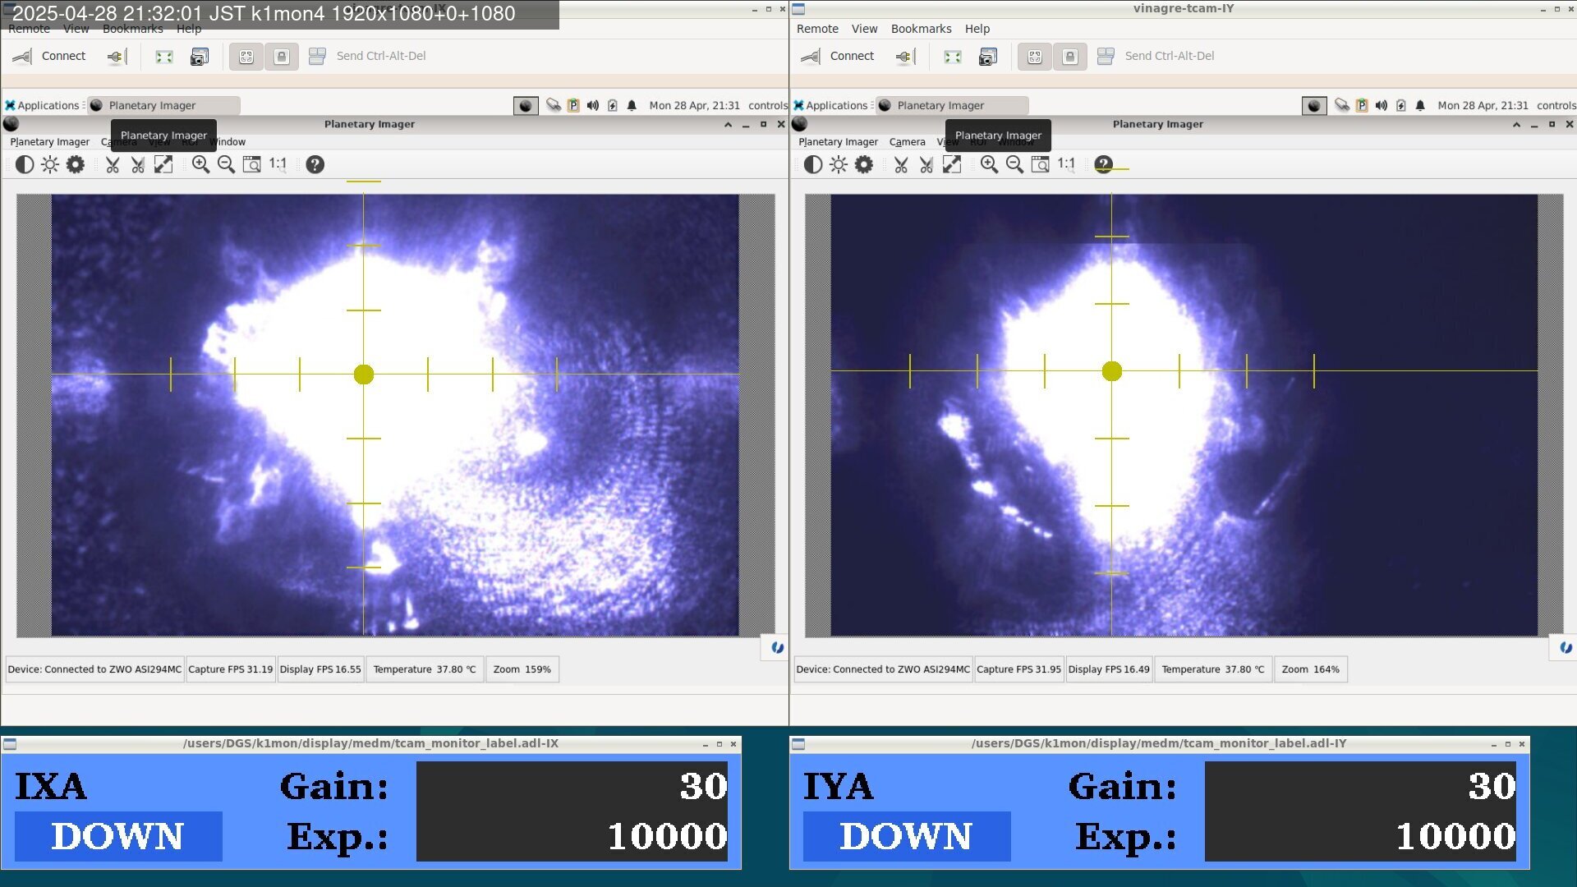Click the clear-ROI scissors icon in left imager
This screenshot has height=887, width=1577.
tap(138, 164)
